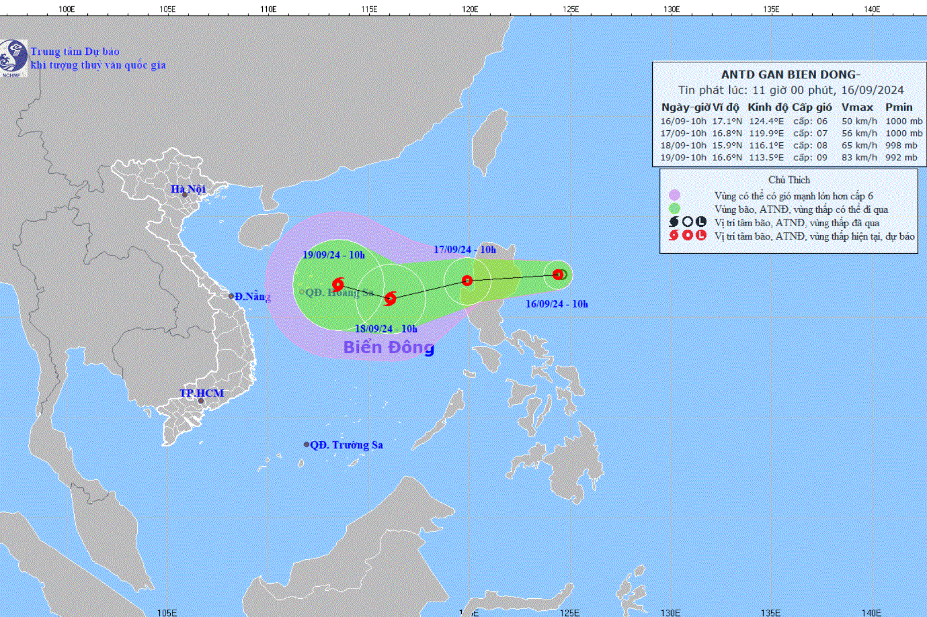The image size is (927, 617).
Task: Click the Đ.Nẵng city dot
Action: [231, 296]
